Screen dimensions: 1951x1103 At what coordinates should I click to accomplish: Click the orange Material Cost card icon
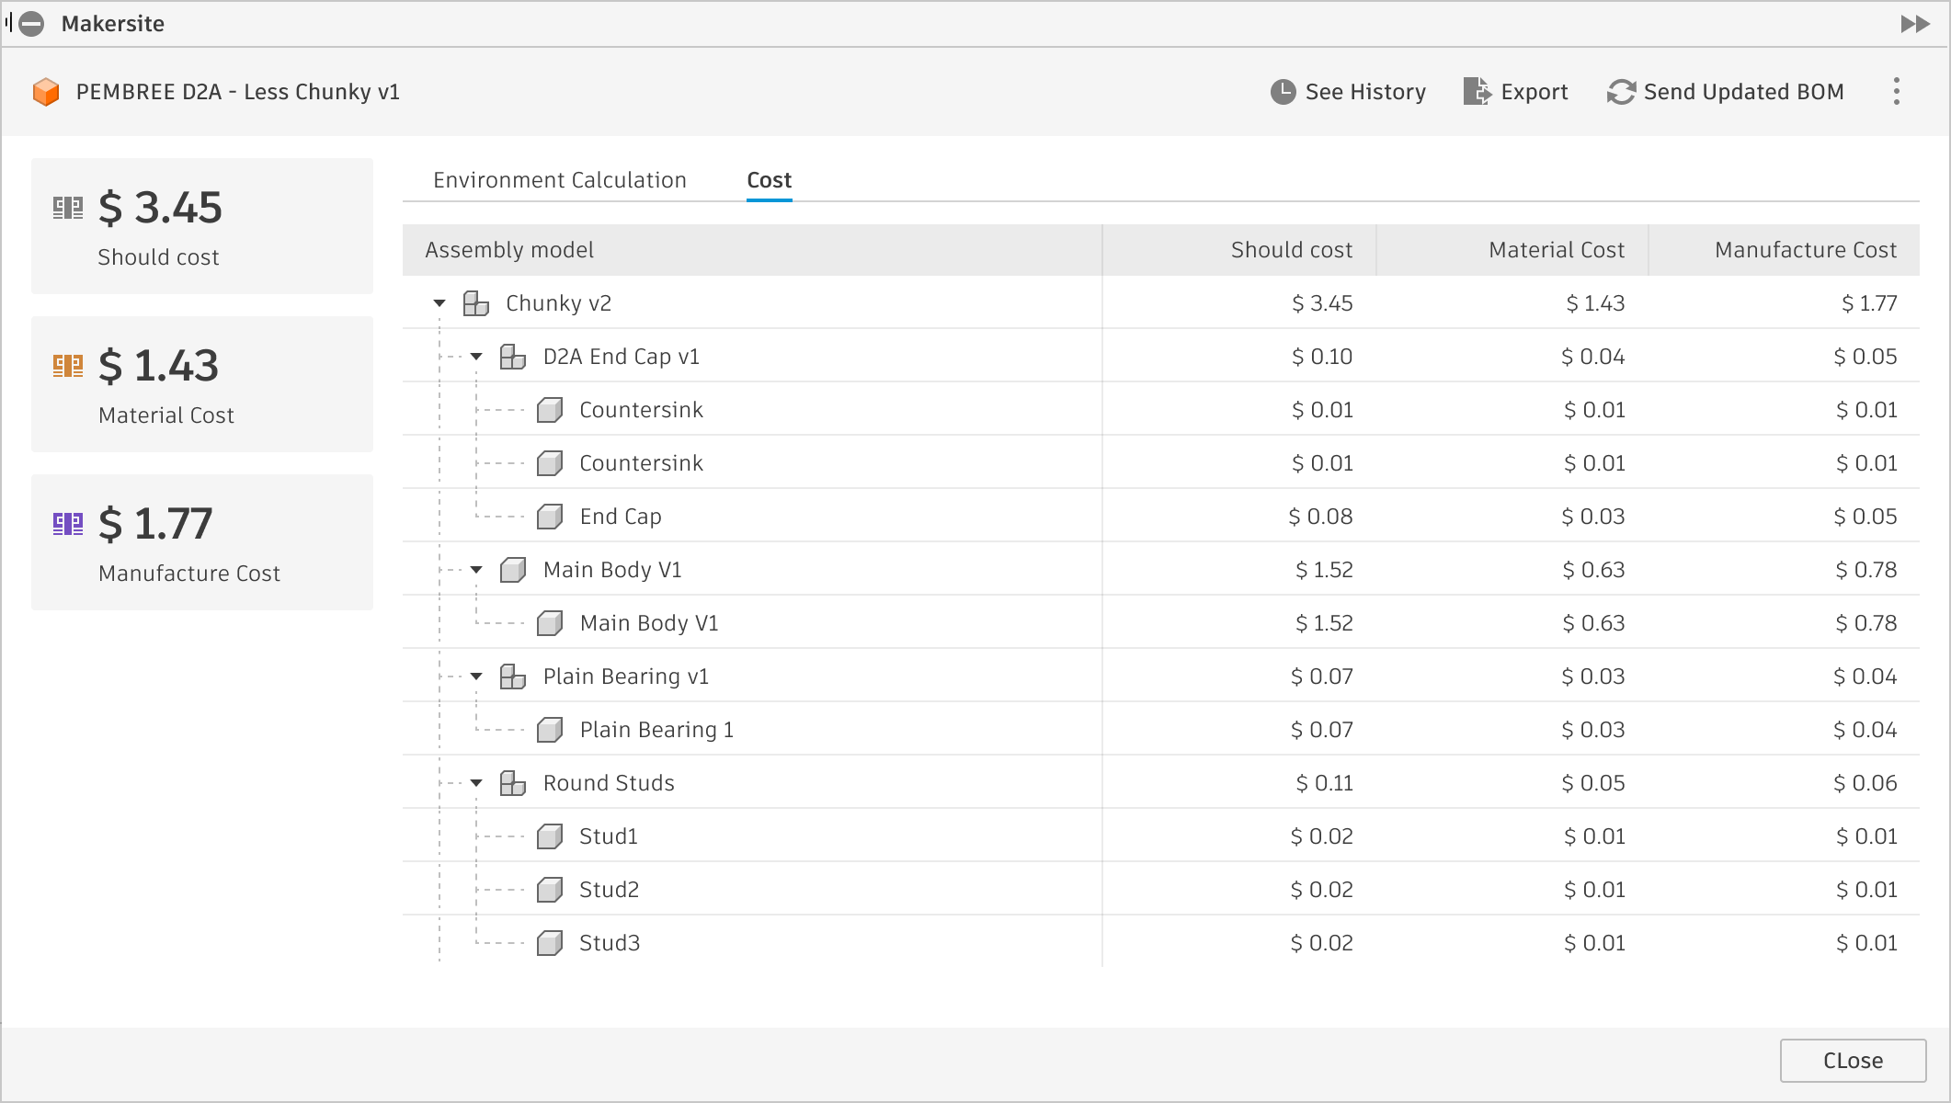68,366
